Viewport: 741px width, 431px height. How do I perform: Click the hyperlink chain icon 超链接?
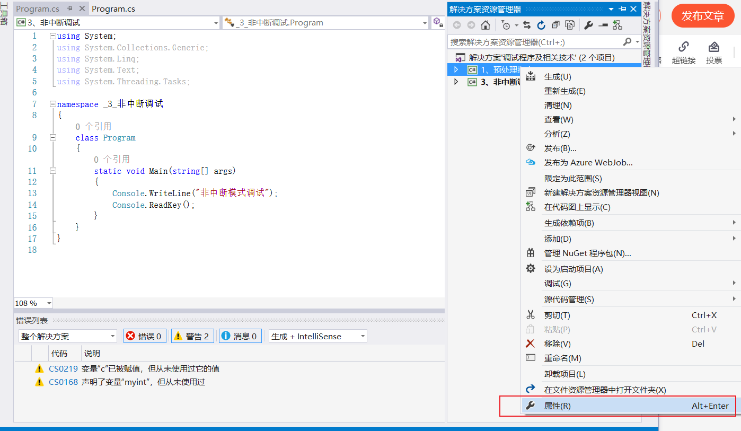[x=684, y=47]
